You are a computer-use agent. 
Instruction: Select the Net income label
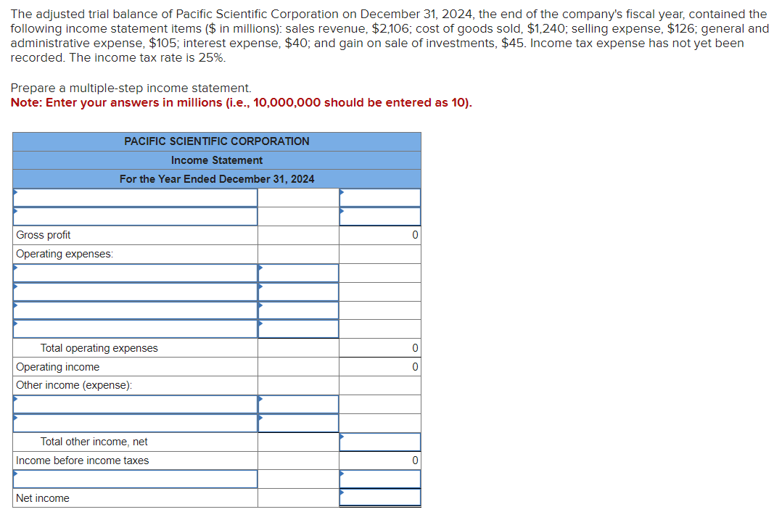(x=43, y=498)
